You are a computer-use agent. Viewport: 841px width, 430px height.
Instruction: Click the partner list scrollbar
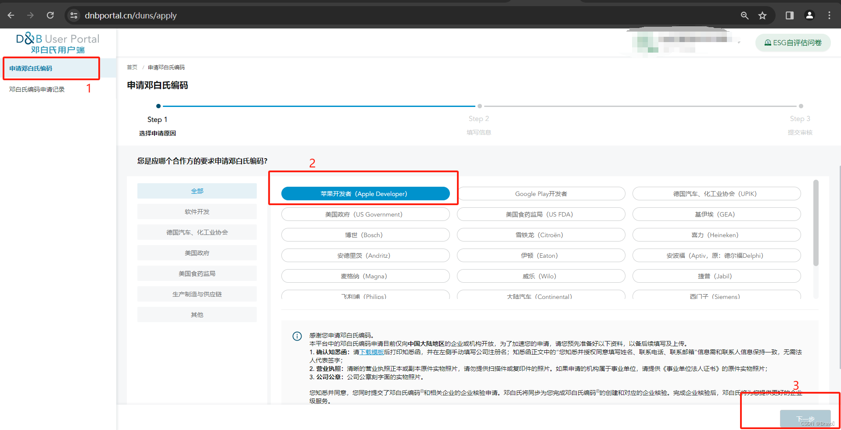pos(816,223)
